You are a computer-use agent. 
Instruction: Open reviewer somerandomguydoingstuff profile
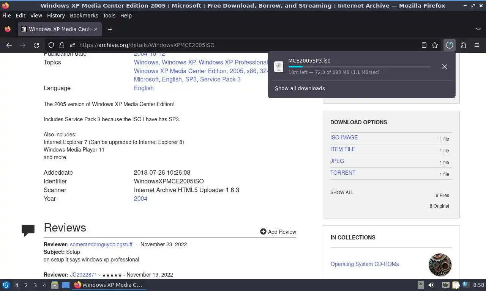(101, 244)
